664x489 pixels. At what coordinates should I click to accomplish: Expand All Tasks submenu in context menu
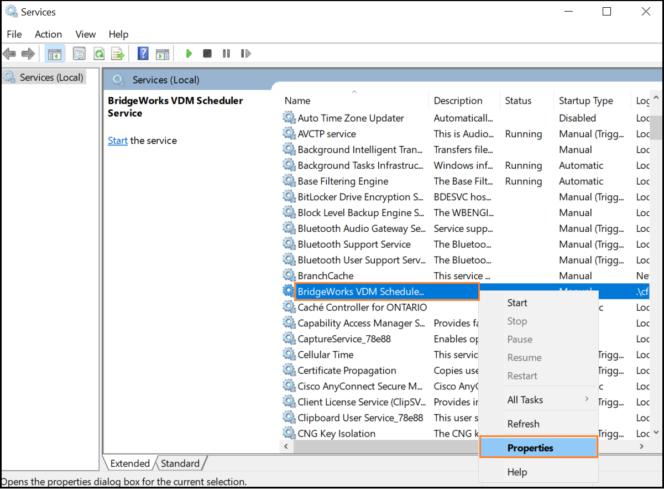click(x=538, y=399)
